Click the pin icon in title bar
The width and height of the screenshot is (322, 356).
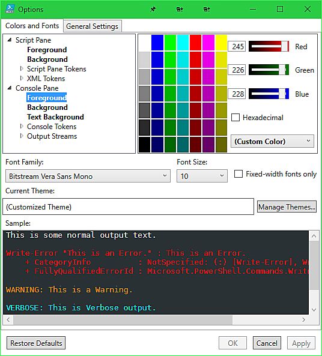coord(153,10)
